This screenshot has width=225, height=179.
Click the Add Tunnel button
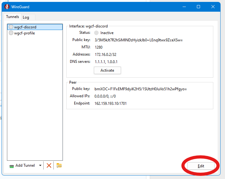pos(22,165)
